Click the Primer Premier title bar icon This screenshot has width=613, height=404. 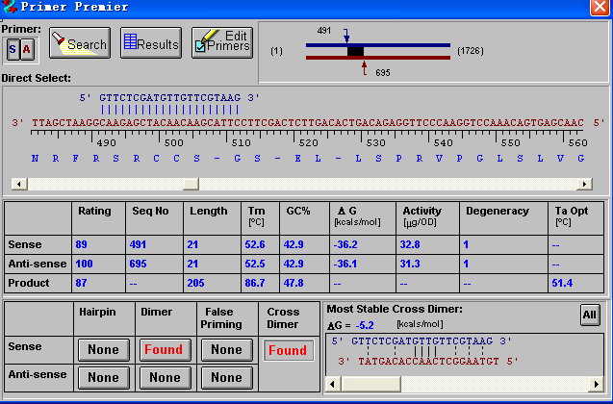pyautogui.click(x=9, y=7)
